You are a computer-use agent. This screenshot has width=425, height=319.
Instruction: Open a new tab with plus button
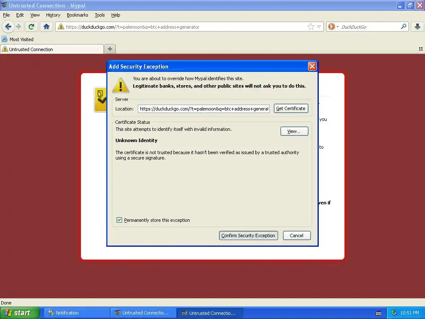(110, 49)
